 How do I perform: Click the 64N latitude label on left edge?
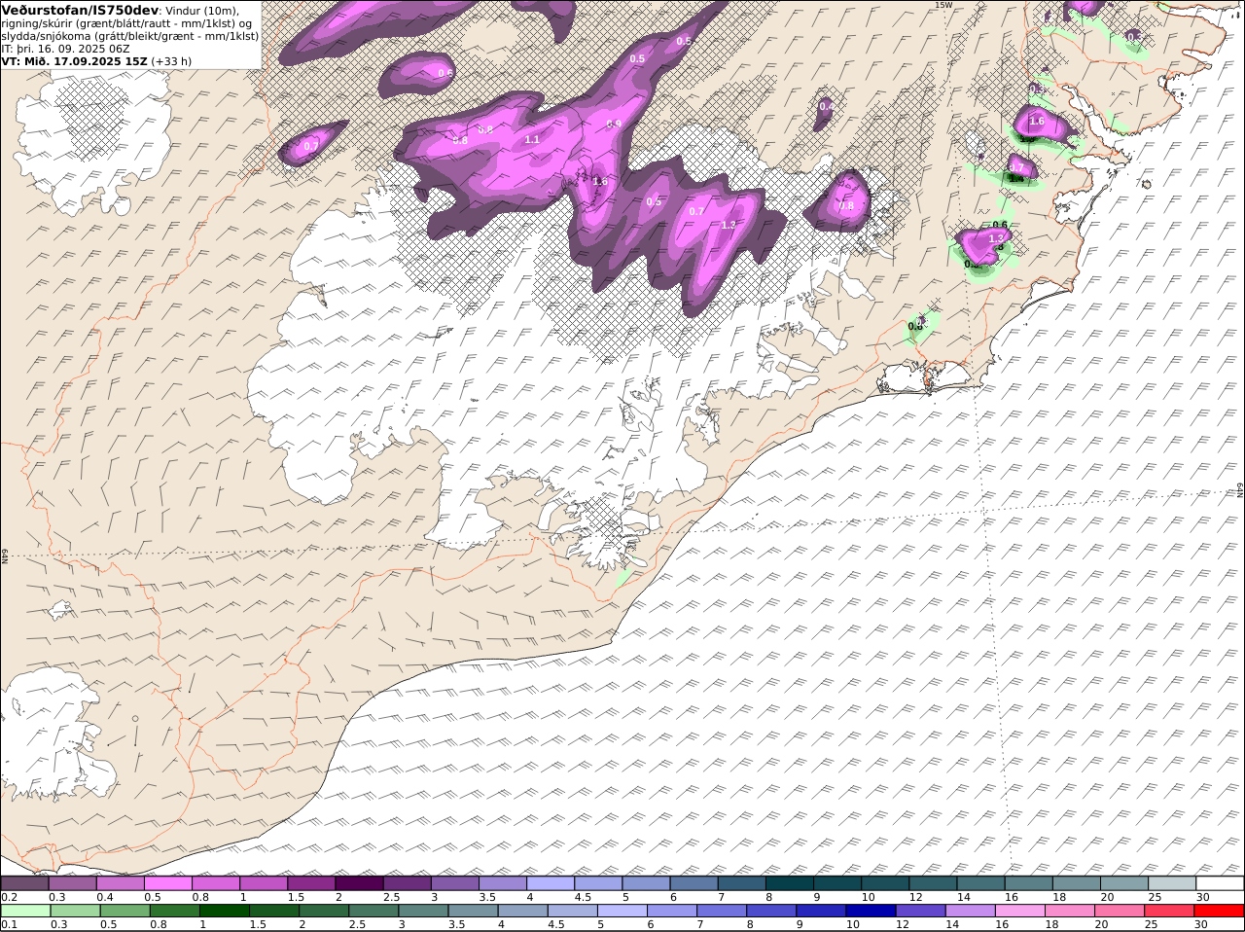pyautogui.click(x=5, y=555)
